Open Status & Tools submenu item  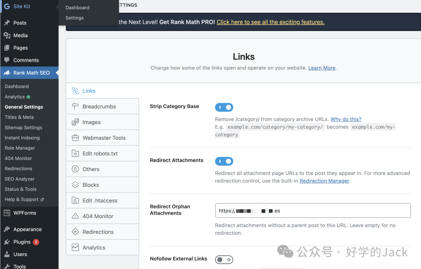(x=20, y=189)
